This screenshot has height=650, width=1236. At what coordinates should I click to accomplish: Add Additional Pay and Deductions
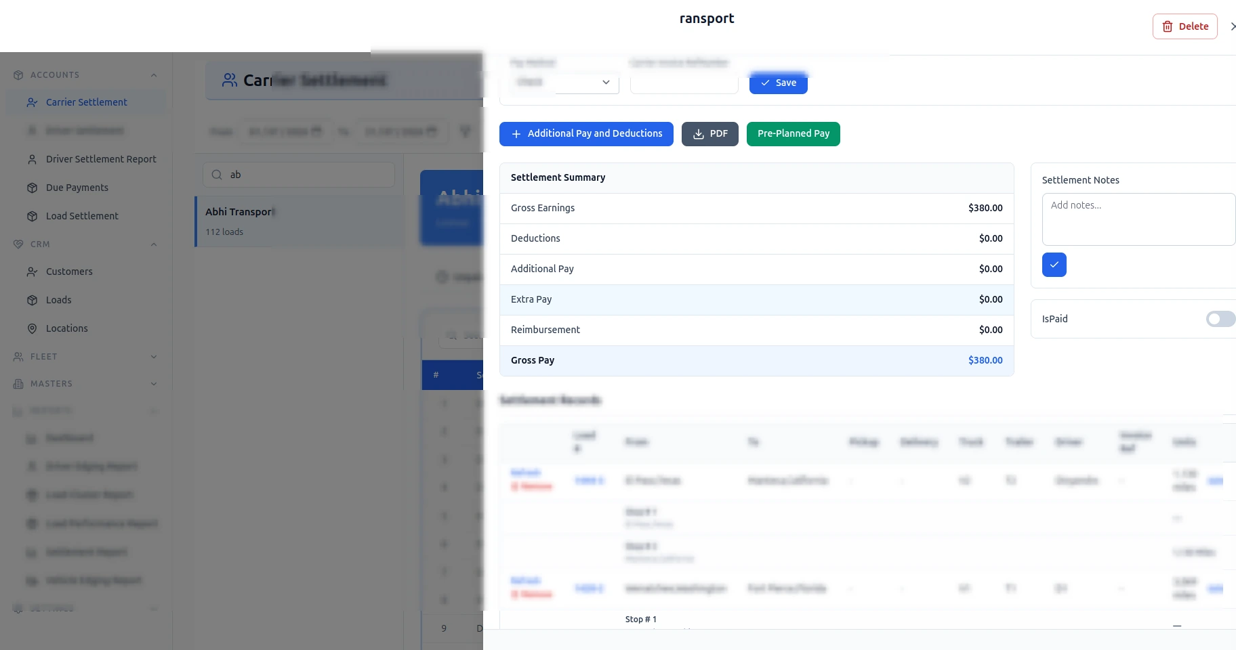click(586, 134)
